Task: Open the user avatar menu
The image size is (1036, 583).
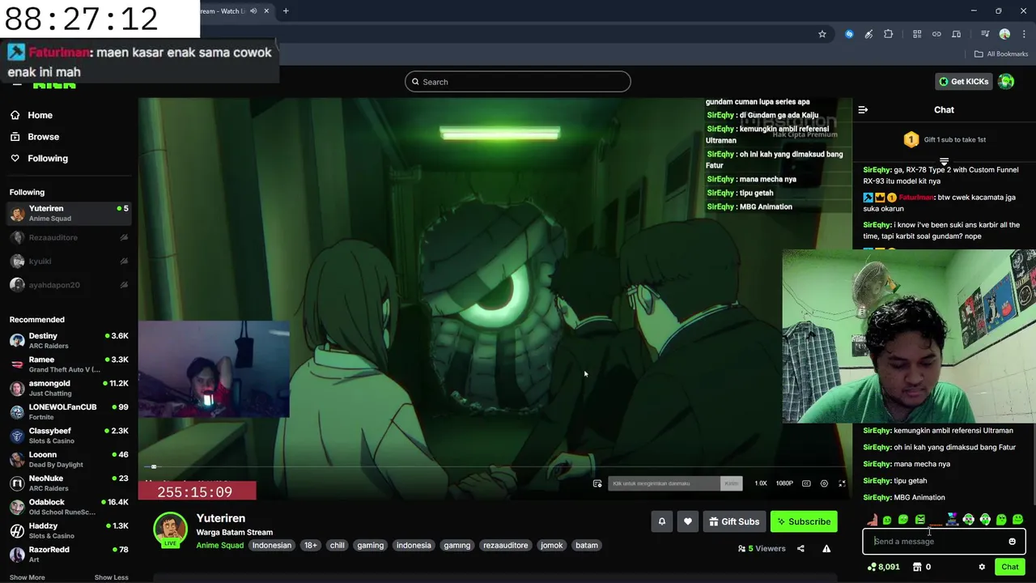Action: pyautogui.click(x=1006, y=82)
